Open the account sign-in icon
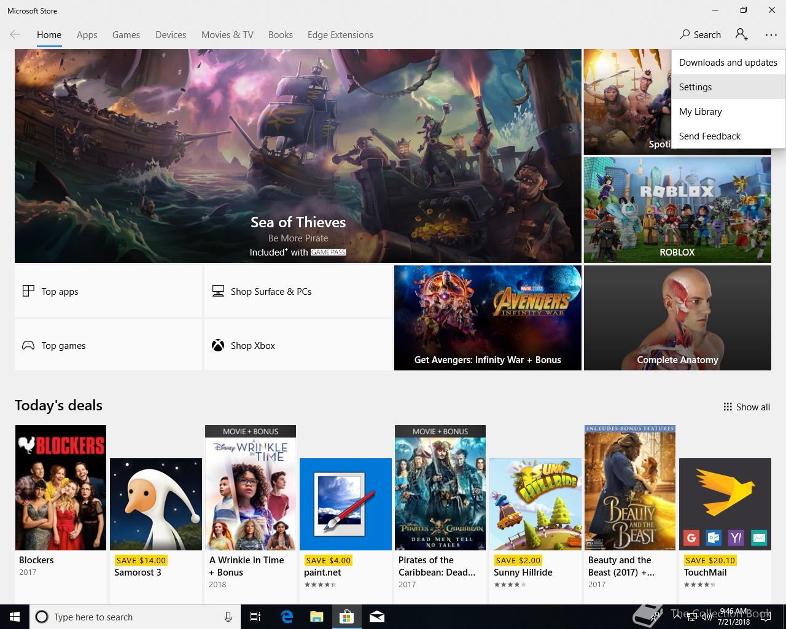 (x=742, y=35)
